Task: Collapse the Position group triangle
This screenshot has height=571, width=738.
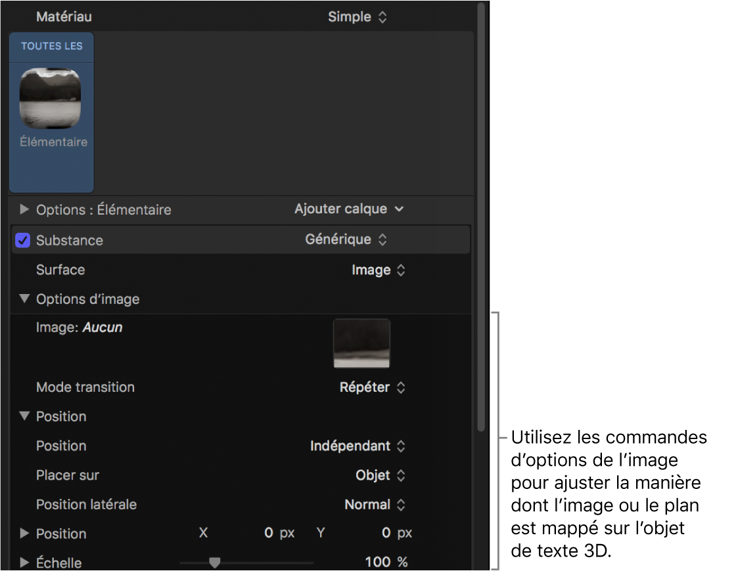Action: click(24, 417)
